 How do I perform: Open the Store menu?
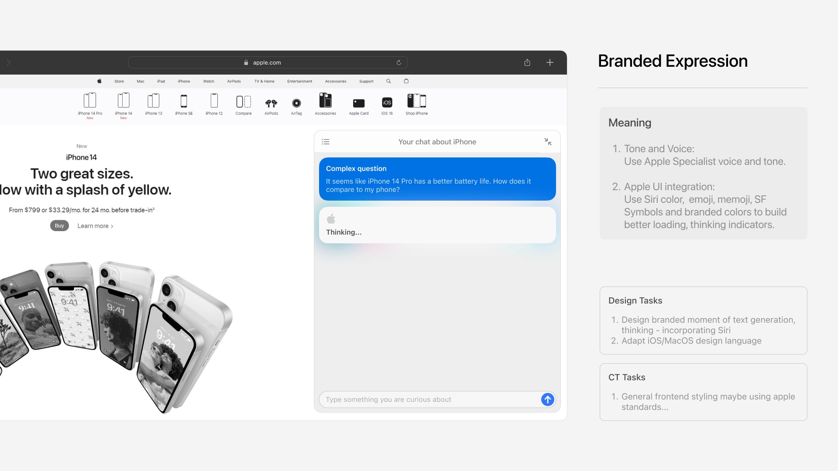(x=119, y=81)
